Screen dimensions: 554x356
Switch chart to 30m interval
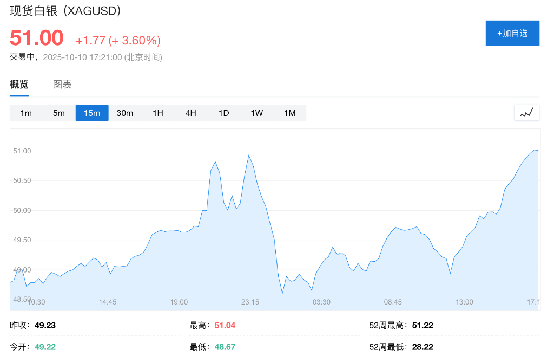125,113
